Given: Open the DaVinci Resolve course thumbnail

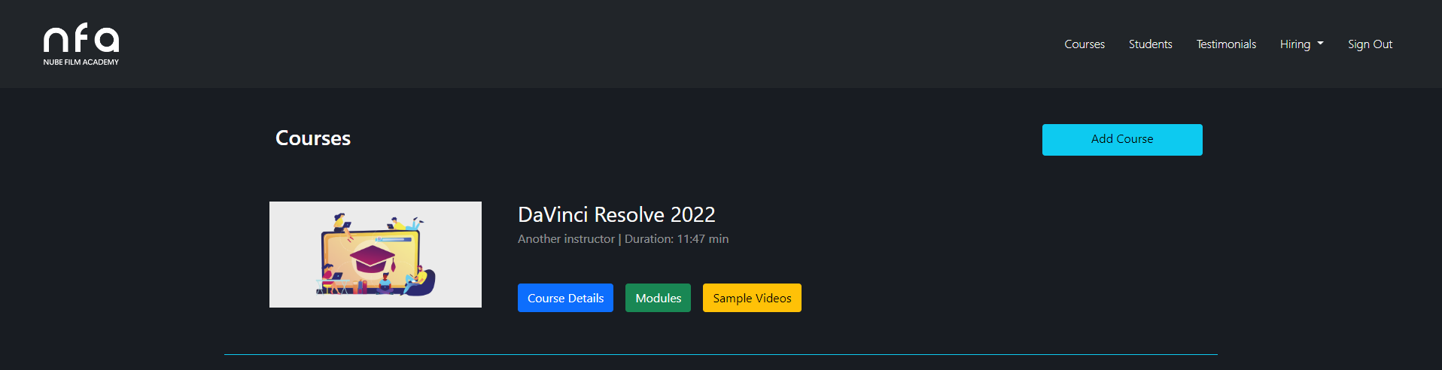Looking at the screenshot, I should pos(375,254).
